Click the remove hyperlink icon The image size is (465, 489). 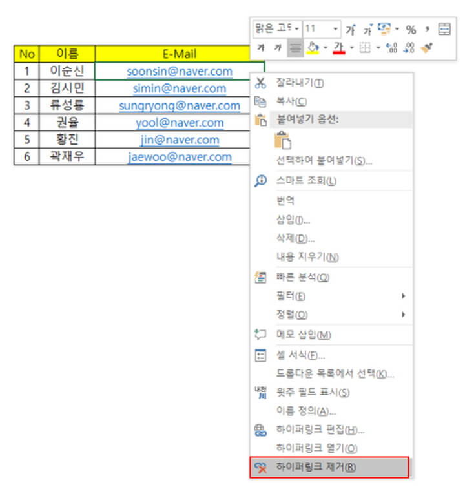tap(260, 468)
